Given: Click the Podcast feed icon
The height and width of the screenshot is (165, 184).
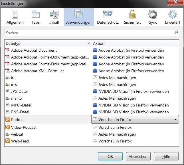Looking at the screenshot, I should point(8,119).
